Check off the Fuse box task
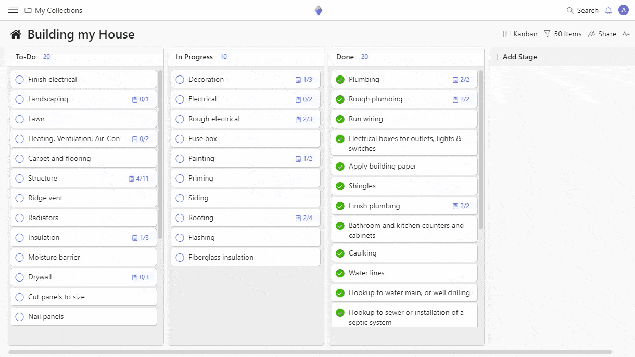The image size is (635, 357). tap(180, 139)
